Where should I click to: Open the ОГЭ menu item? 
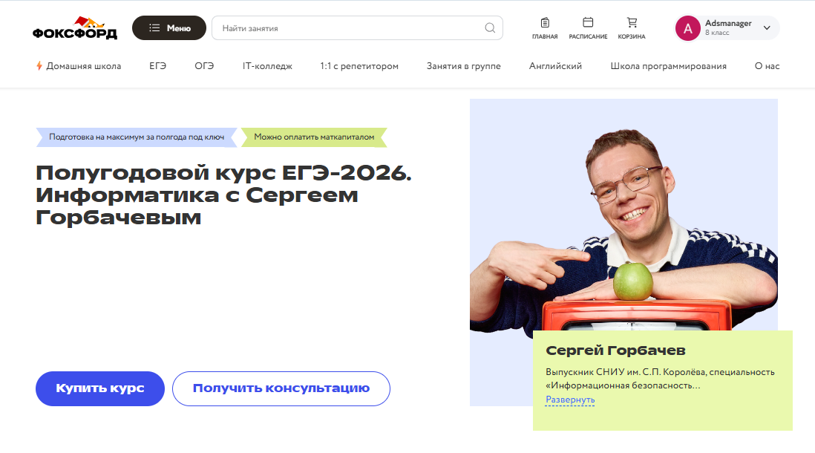(x=204, y=66)
